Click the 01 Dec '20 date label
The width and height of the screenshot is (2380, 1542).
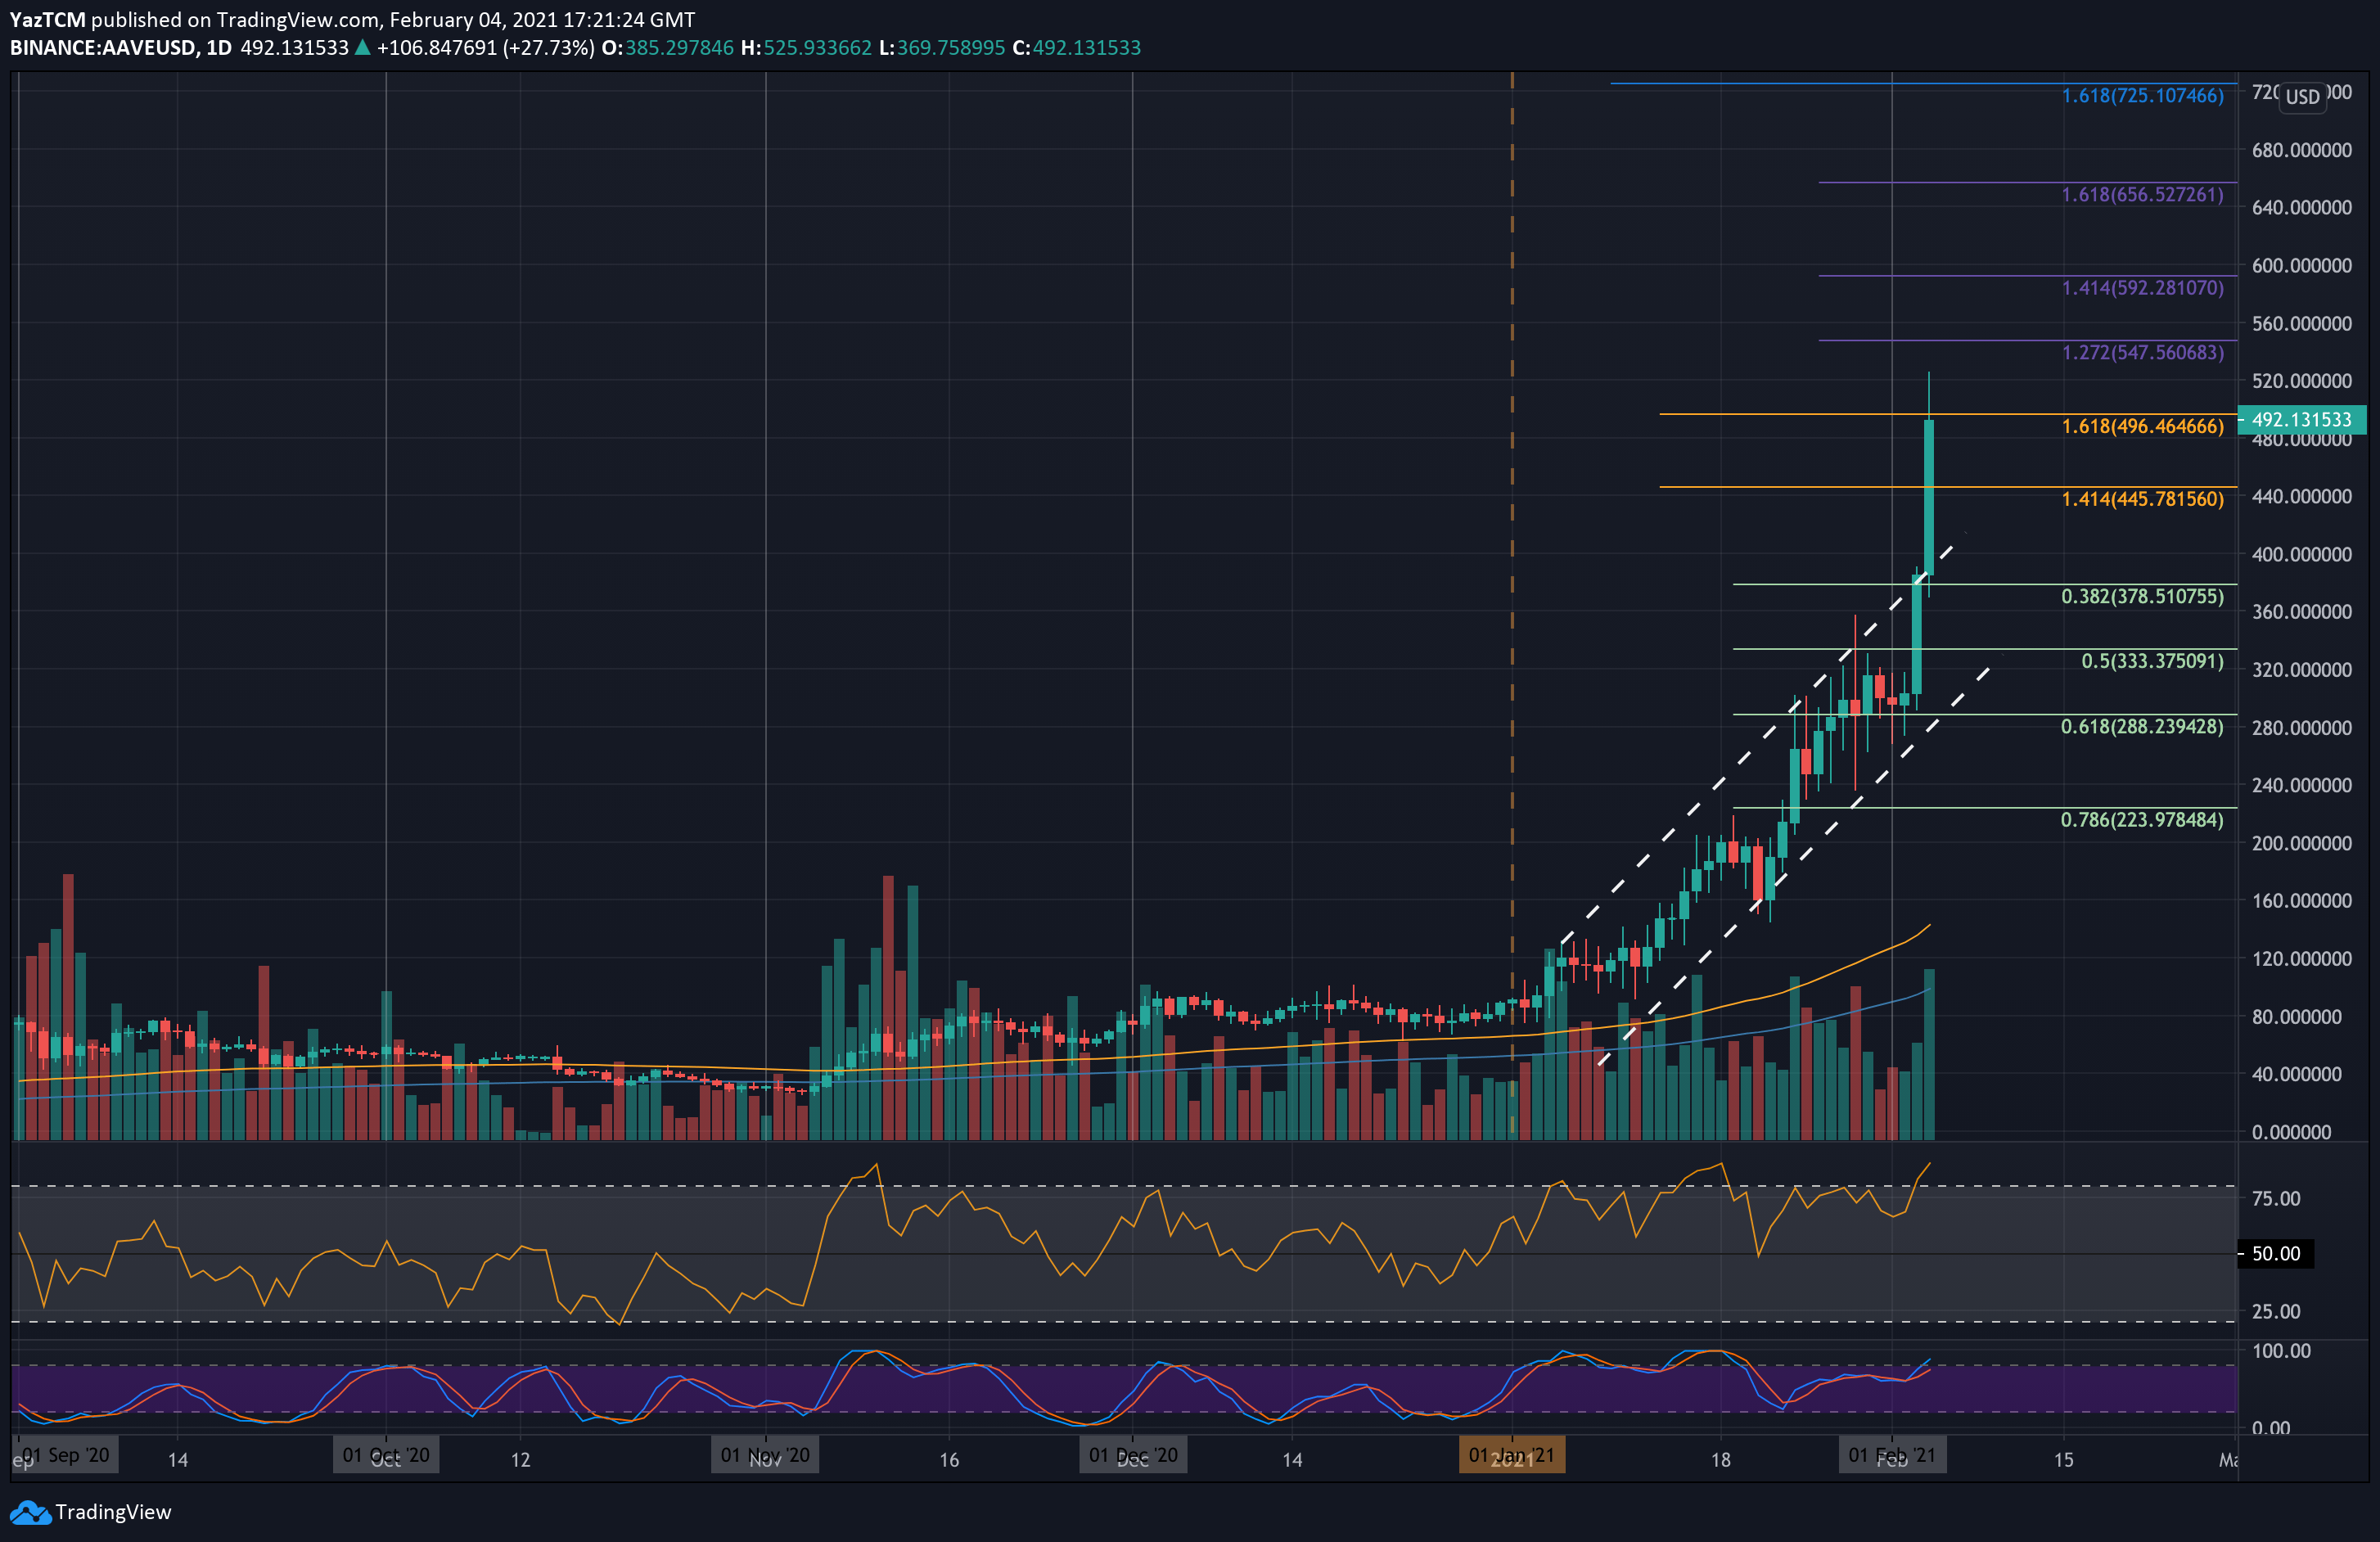point(1133,1455)
